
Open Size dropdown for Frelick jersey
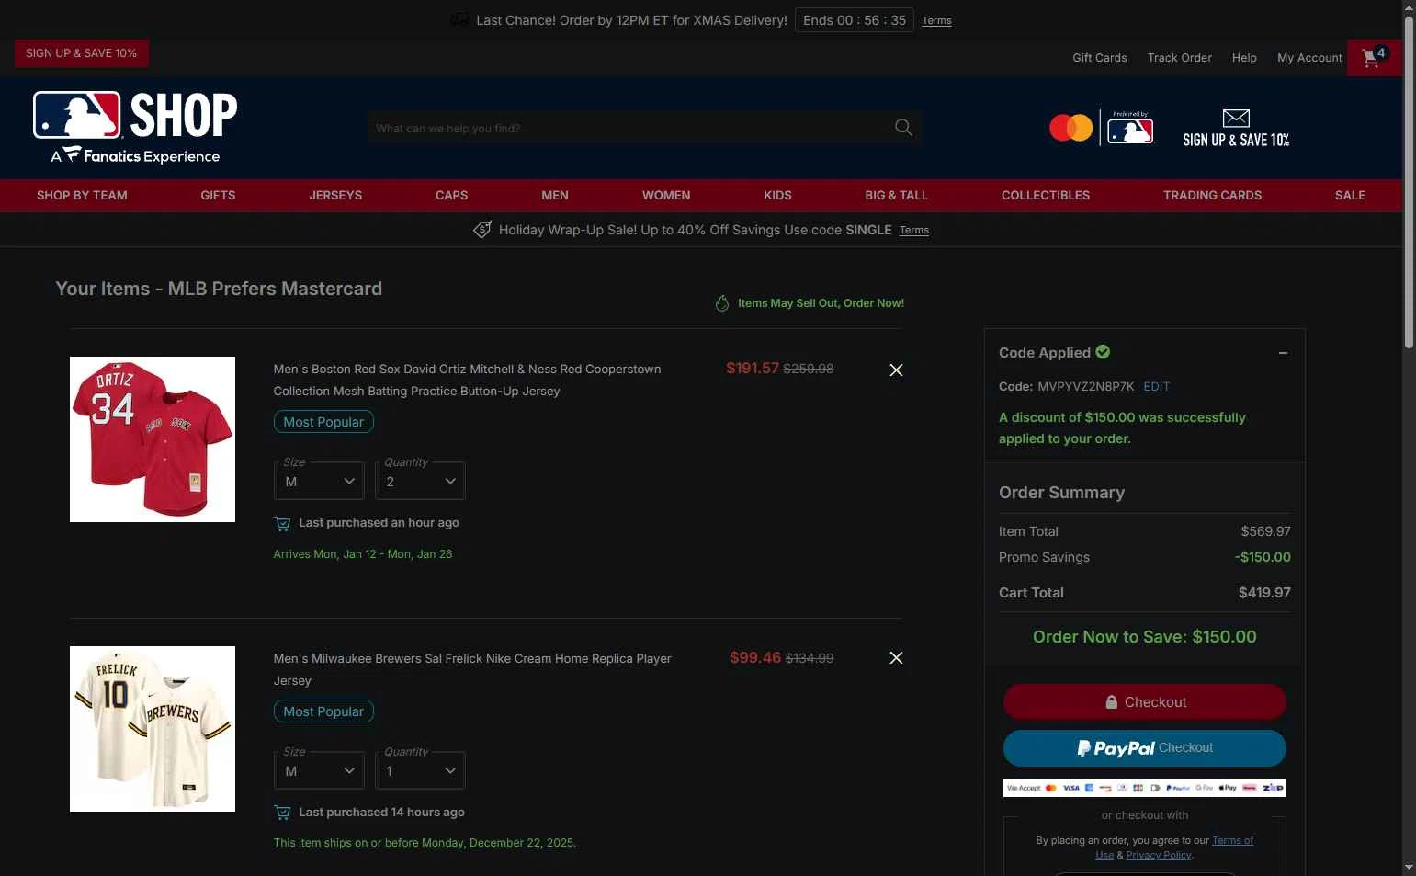coord(319,770)
